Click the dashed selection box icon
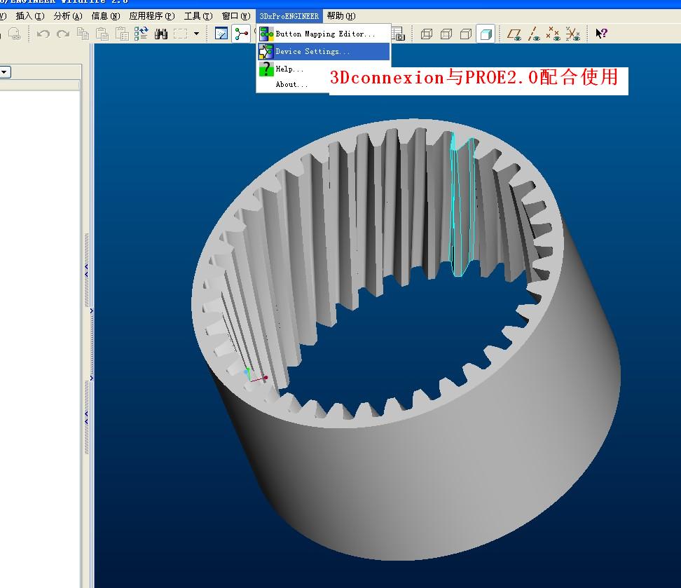Image resolution: width=681 pixels, height=588 pixels. point(180,34)
